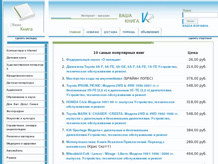Open the объявления tab
Image resolution: width=218 pixels, height=164 pixels.
150,32
